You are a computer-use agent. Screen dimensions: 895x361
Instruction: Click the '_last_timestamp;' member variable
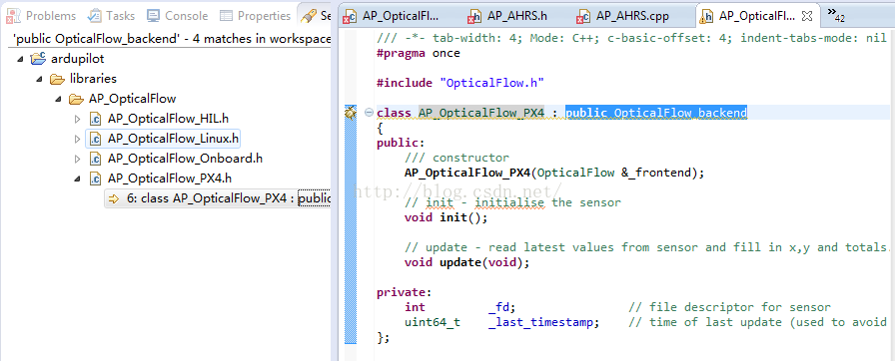coord(544,322)
